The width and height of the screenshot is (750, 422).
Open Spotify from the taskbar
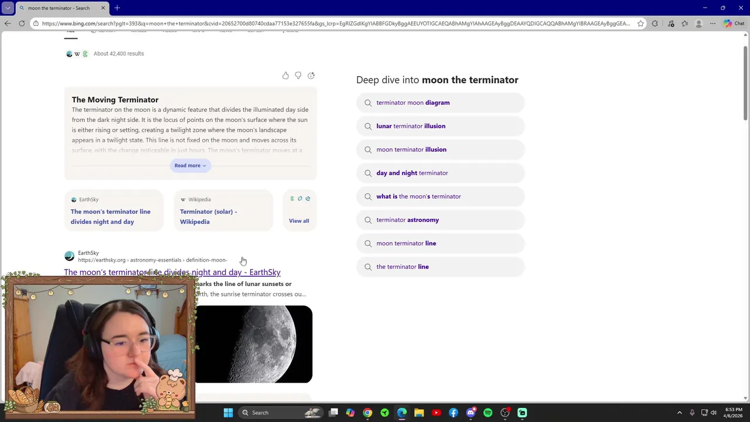pos(487,413)
